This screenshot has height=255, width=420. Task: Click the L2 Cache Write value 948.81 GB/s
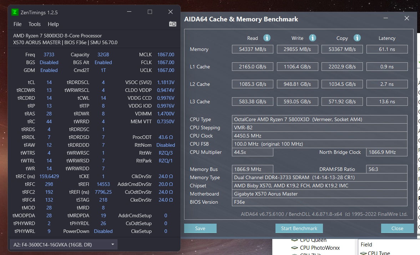click(x=297, y=84)
